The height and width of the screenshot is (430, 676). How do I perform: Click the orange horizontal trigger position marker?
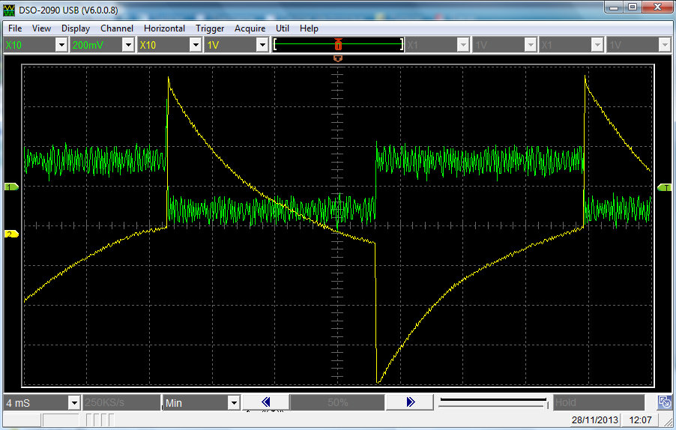[338, 58]
